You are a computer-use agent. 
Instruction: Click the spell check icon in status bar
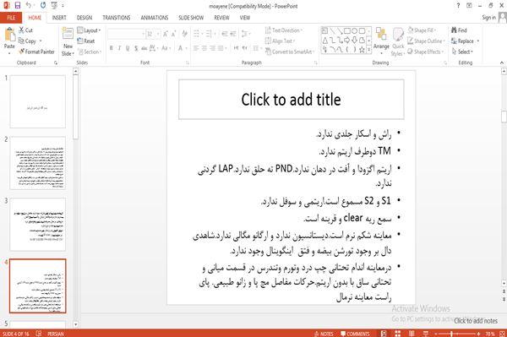tap(39, 334)
